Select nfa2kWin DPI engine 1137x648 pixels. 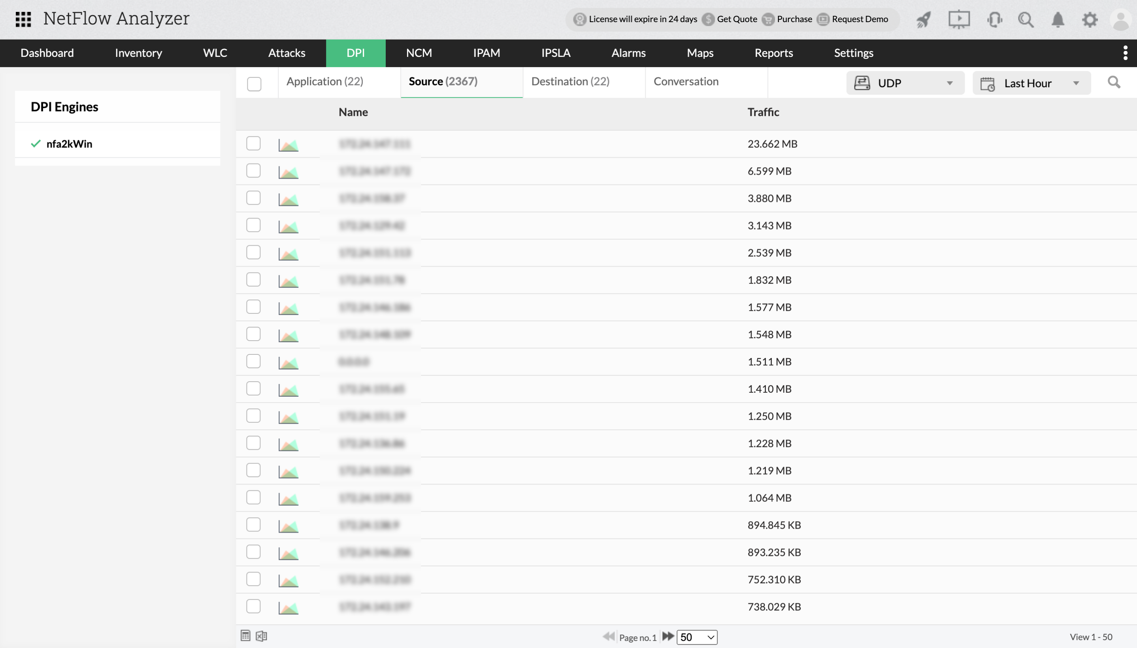pos(69,144)
